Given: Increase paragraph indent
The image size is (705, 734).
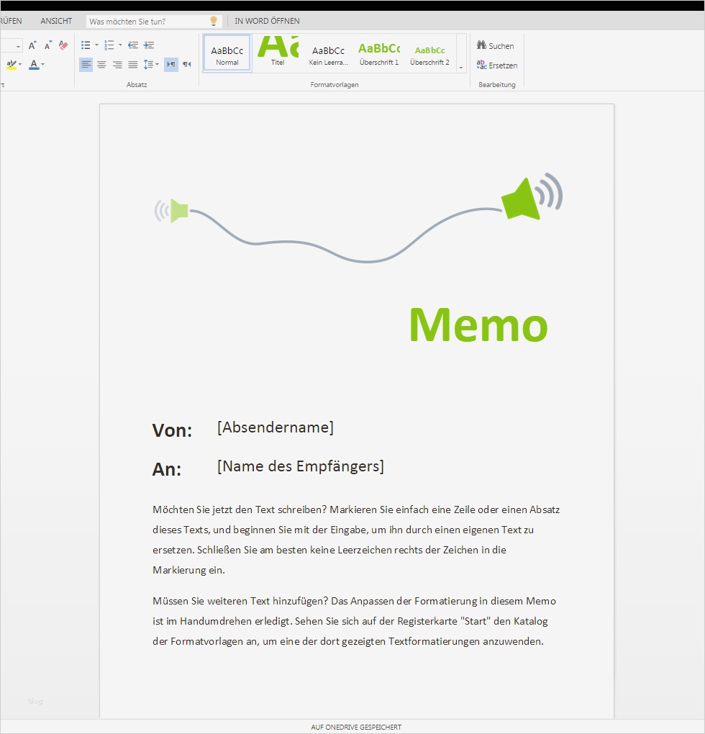Looking at the screenshot, I should (x=149, y=45).
